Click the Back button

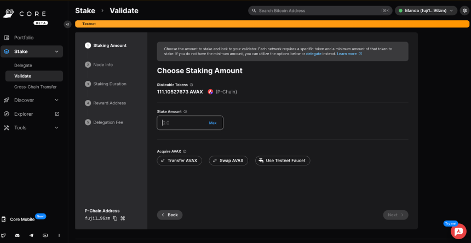coord(170,215)
